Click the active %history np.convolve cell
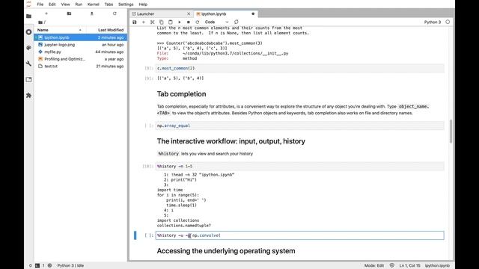Screen dimensions: 479x269 [x=299, y=235]
